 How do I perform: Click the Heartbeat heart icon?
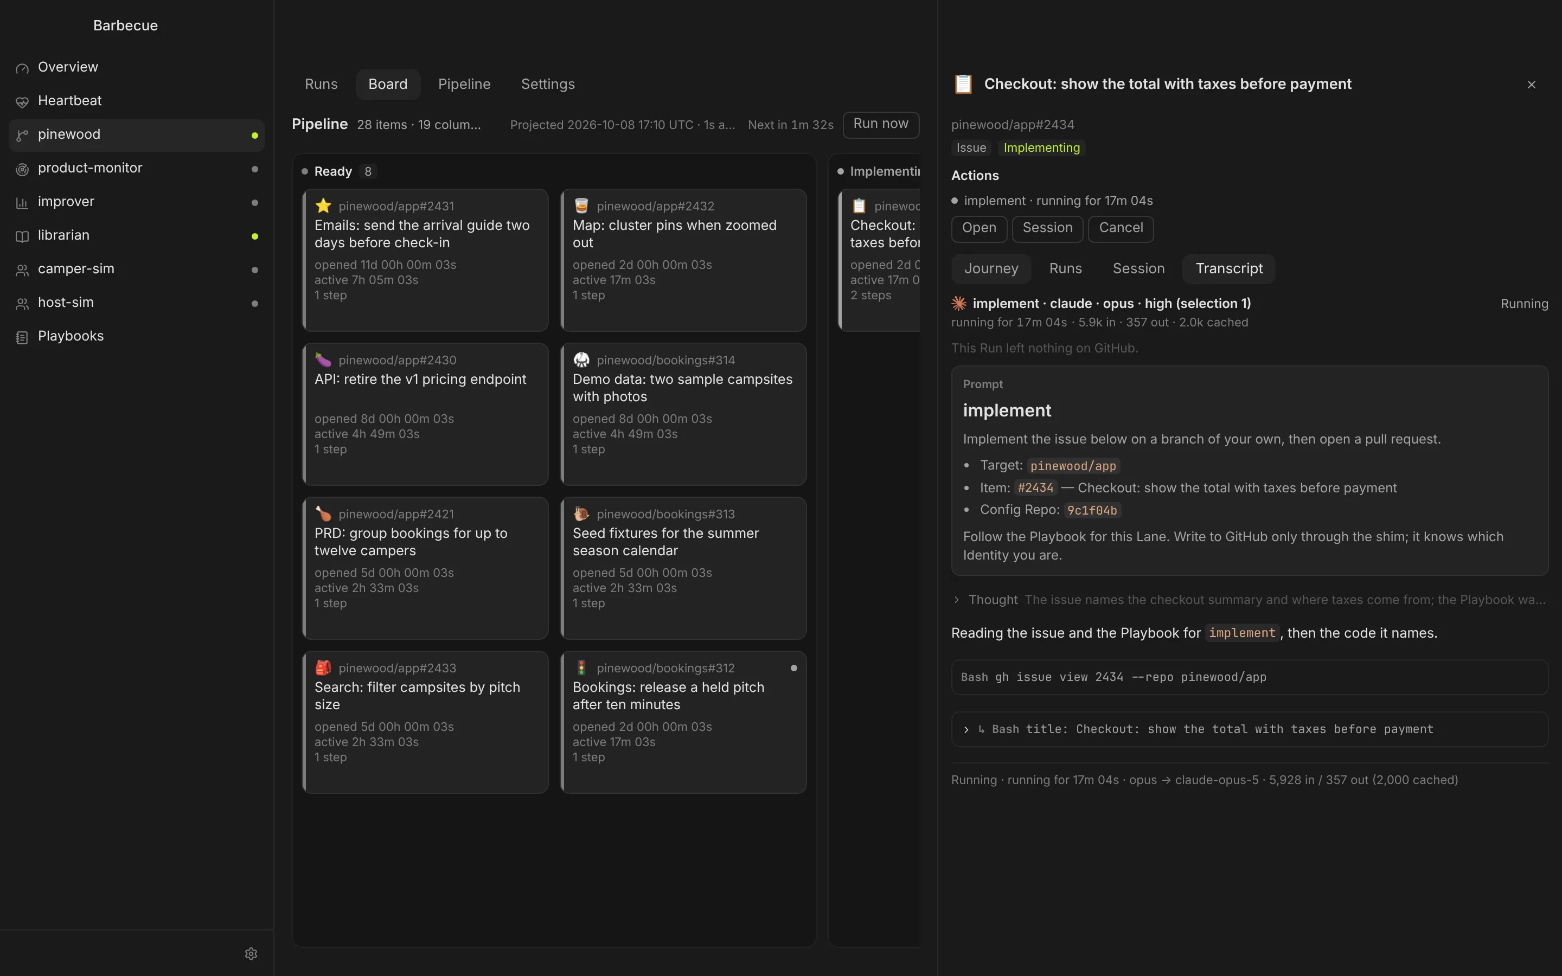[22, 102]
